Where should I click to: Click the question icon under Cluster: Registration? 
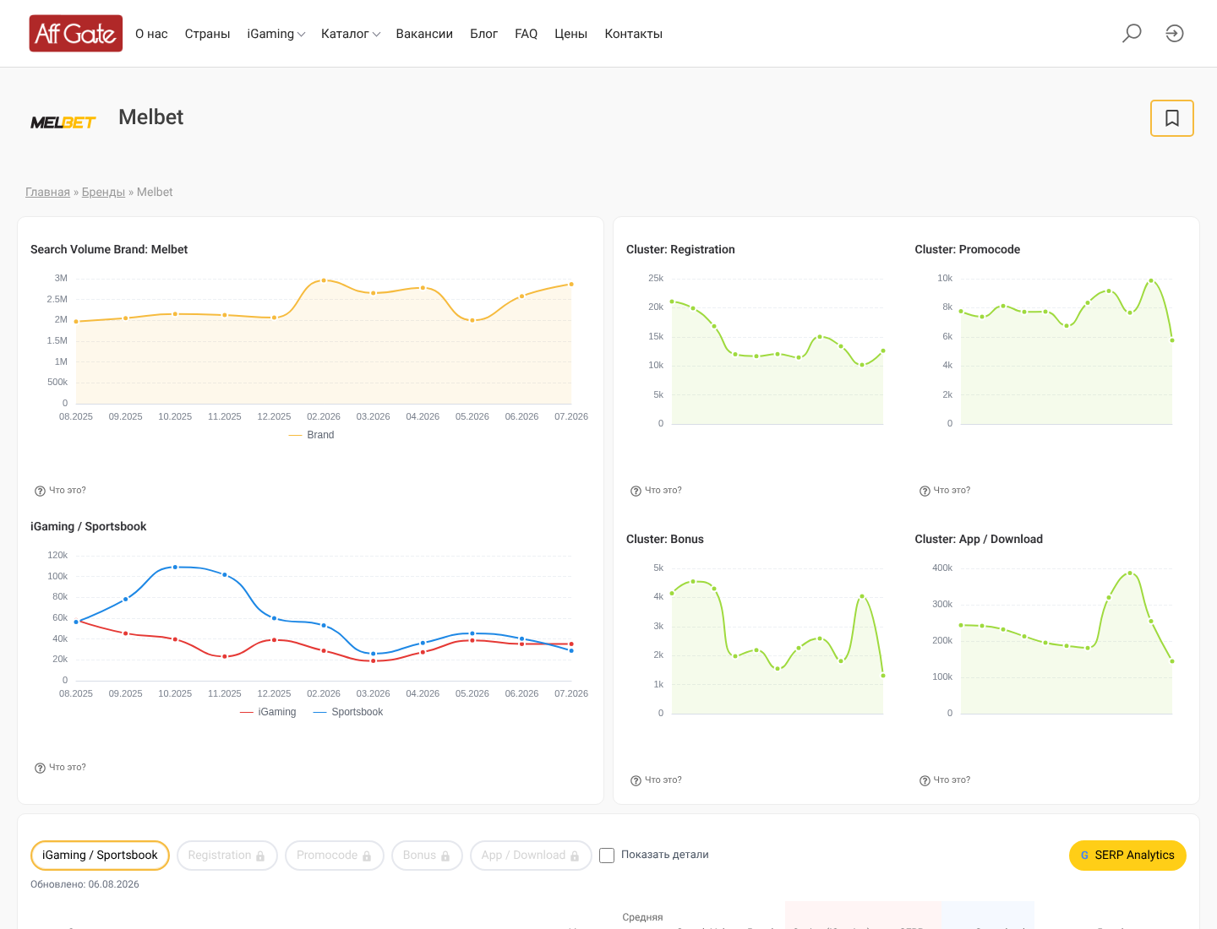[x=636, y=491]
